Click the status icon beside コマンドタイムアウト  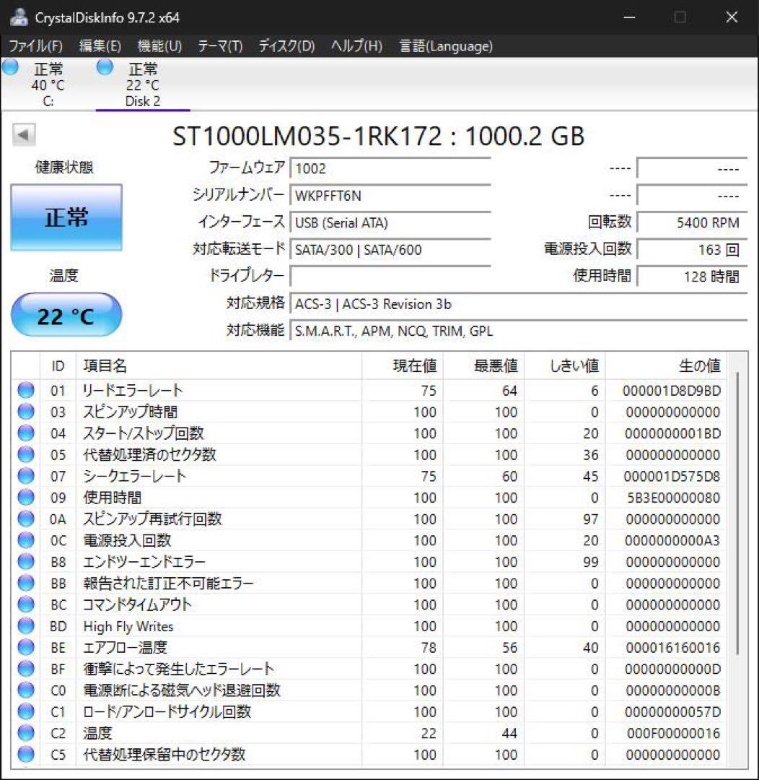click(x=25, y=604)
